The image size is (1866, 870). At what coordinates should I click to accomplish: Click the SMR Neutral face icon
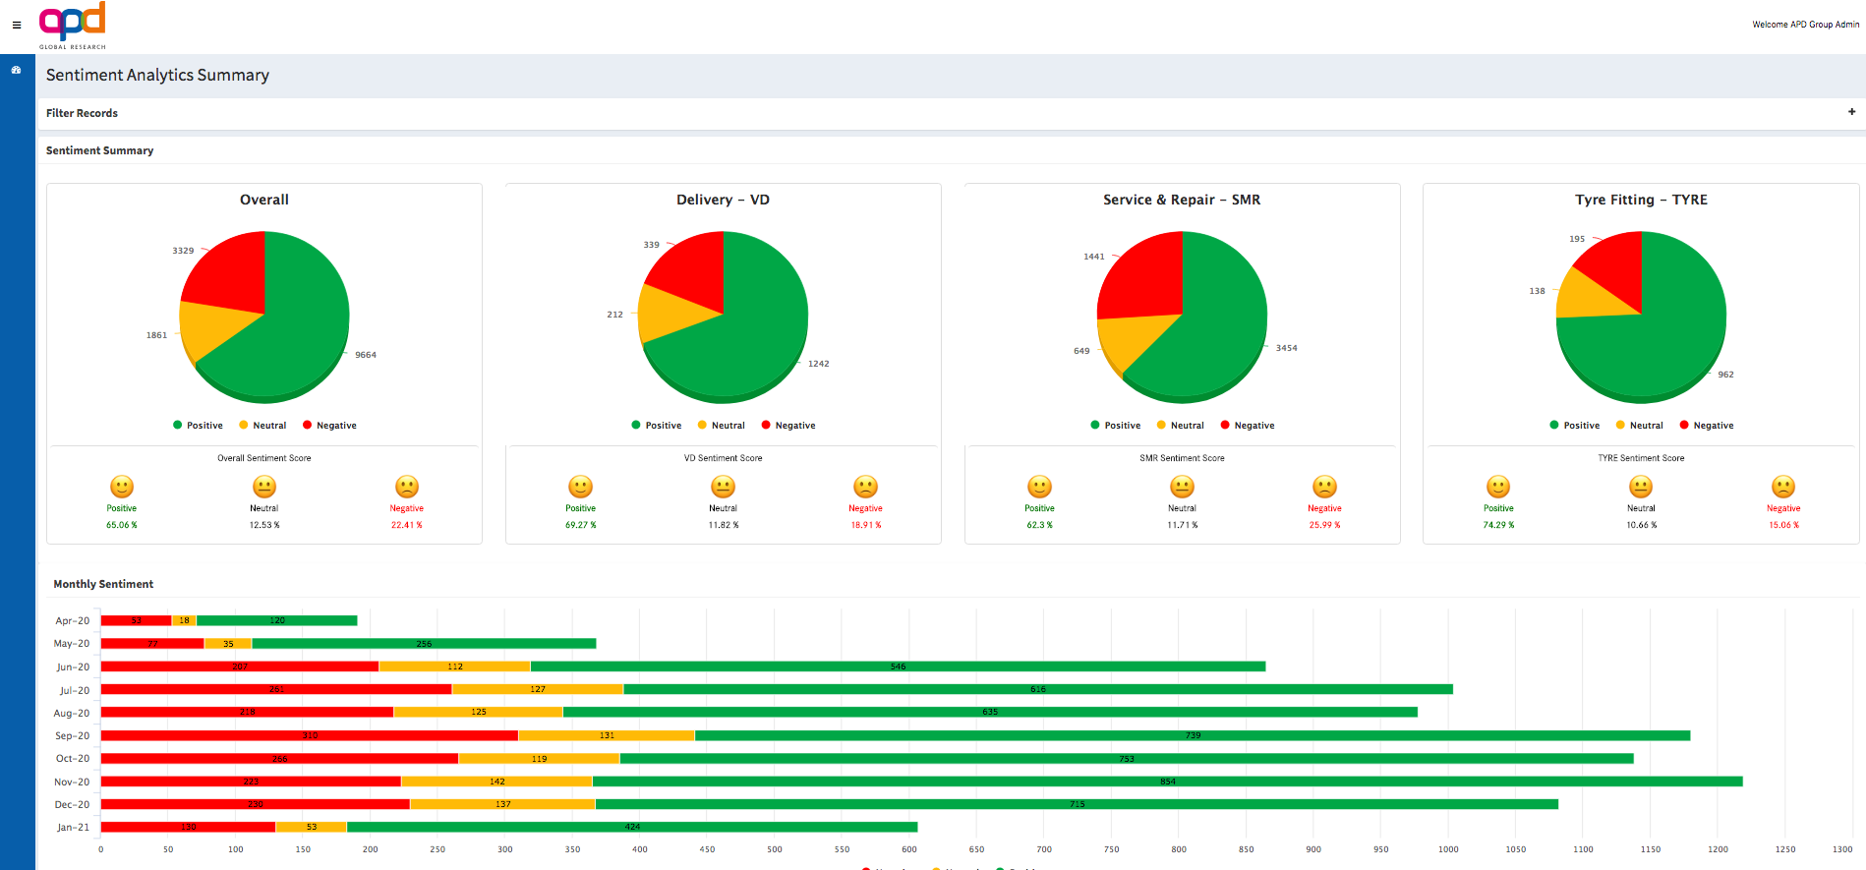(x=1183, y=487)
